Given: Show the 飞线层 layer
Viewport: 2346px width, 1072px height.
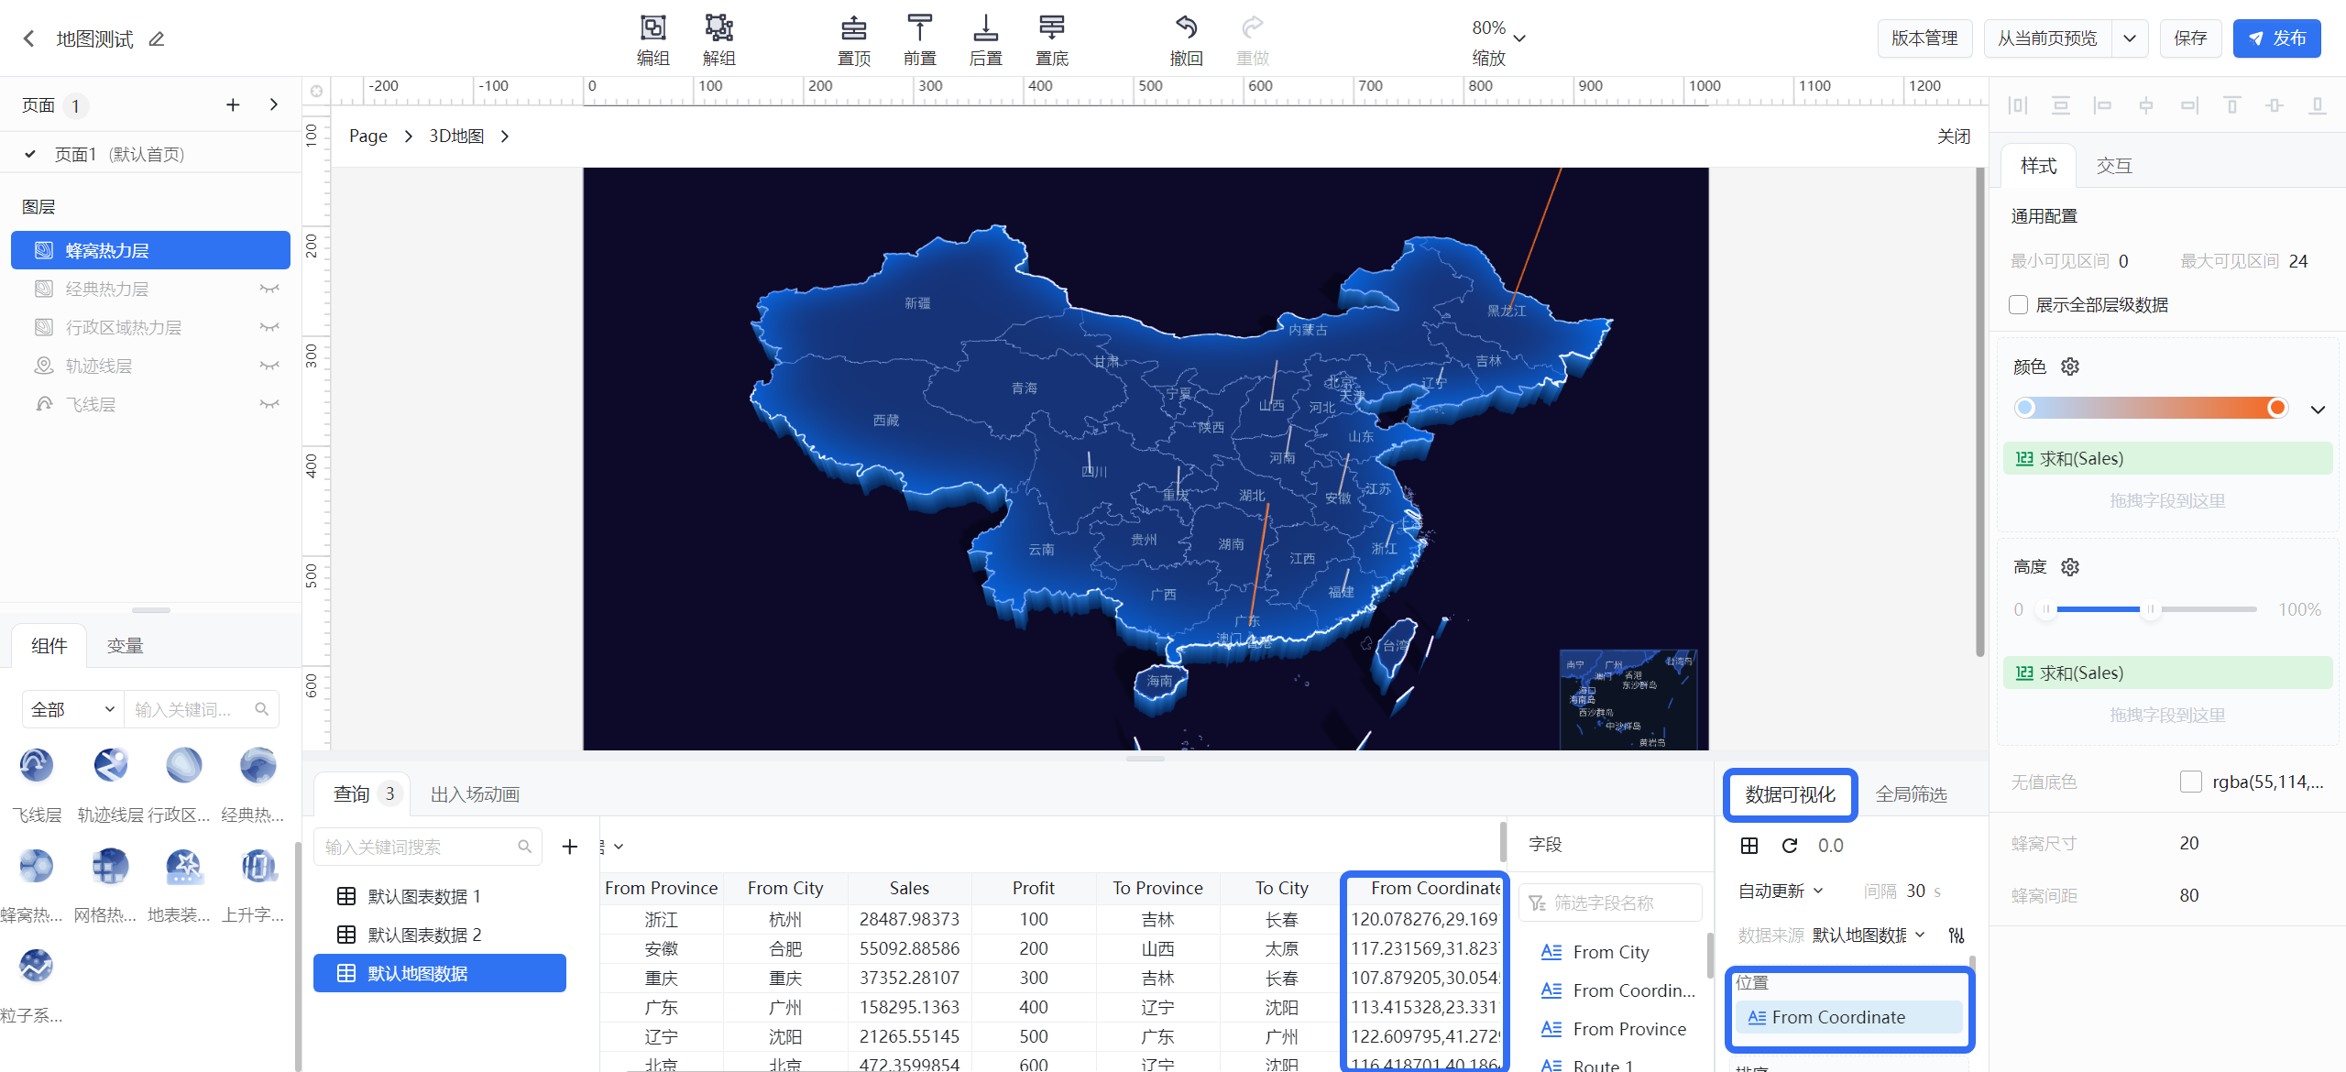Looking at the screenshot, I should (x=269, y=404).
